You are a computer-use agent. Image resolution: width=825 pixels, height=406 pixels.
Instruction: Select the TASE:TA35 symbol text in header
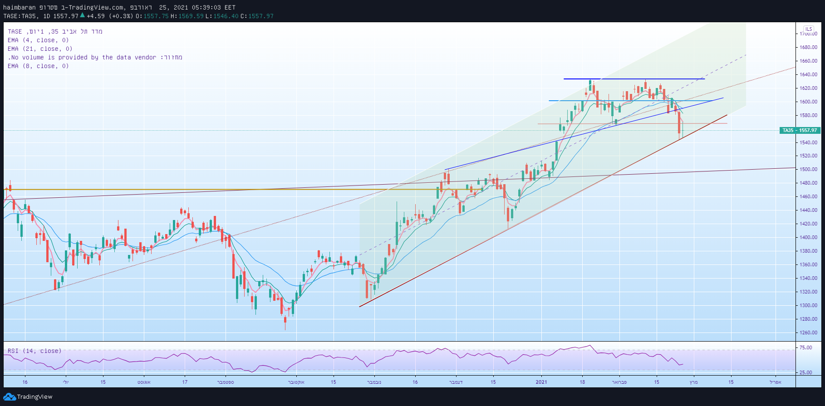pos(21,16)
